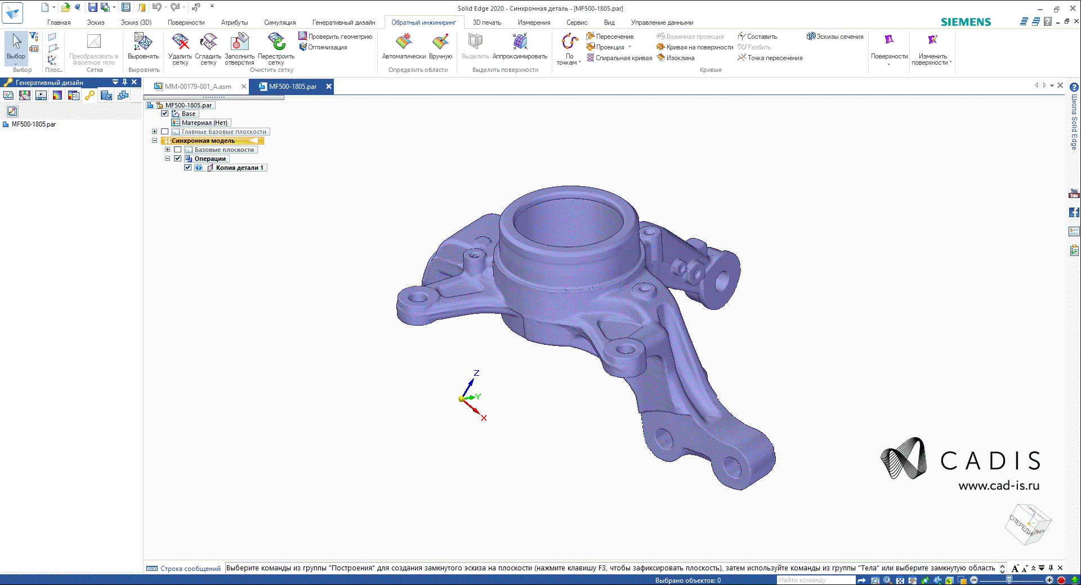Choose the Точка пересечения tool

pyautogui.click(x=770, y=58)
